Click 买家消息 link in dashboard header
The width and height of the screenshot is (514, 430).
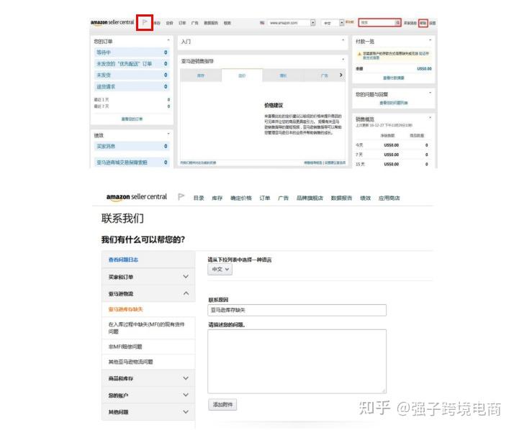click(x=410, y=23)
